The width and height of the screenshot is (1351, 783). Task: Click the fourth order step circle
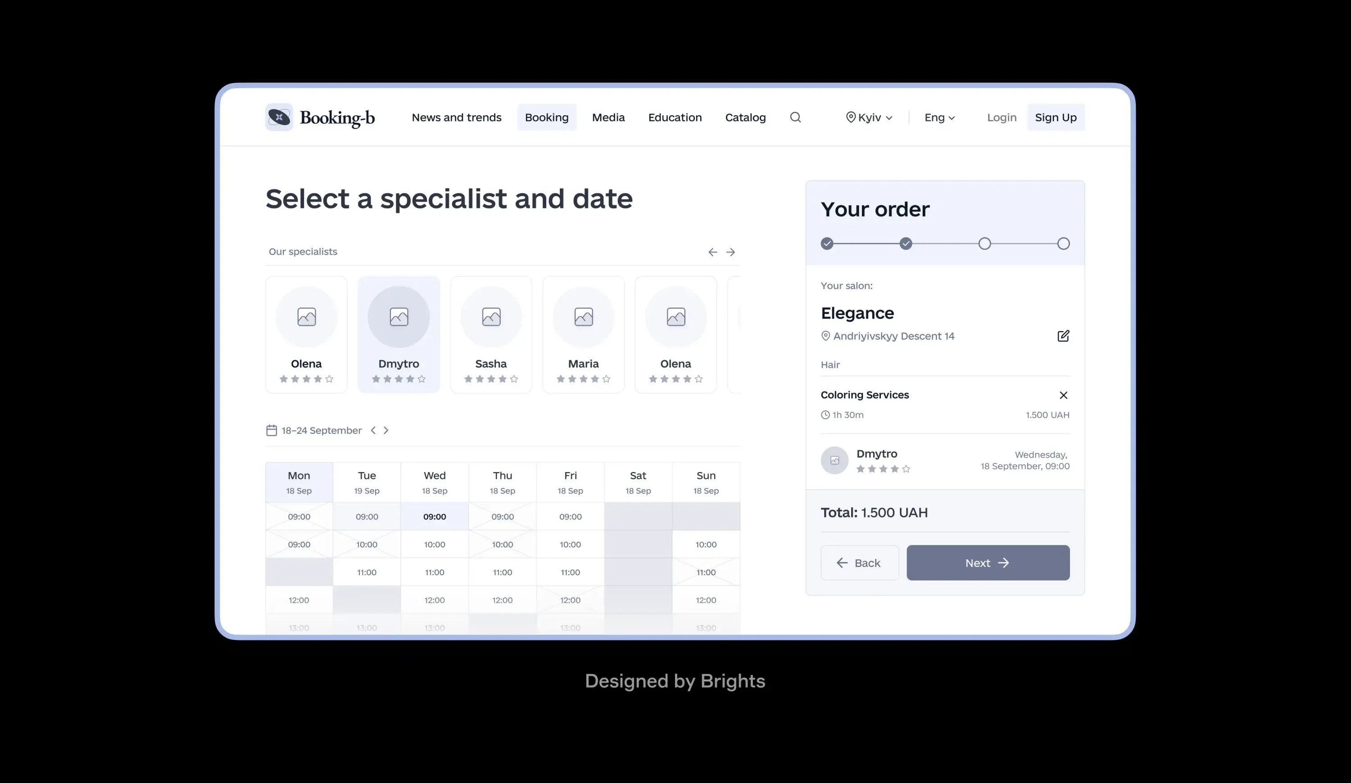tap(1064, 244)
